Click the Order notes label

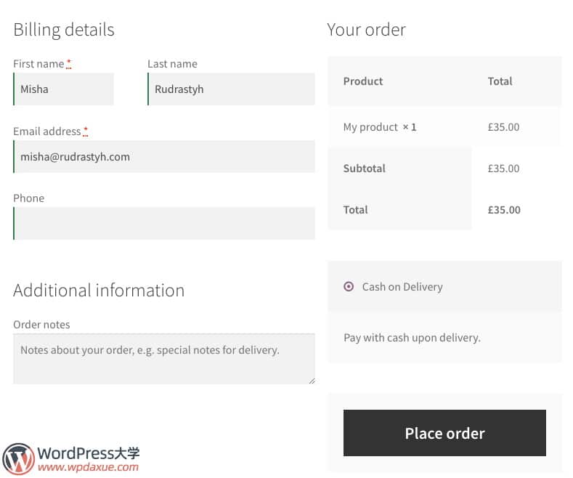41,325
